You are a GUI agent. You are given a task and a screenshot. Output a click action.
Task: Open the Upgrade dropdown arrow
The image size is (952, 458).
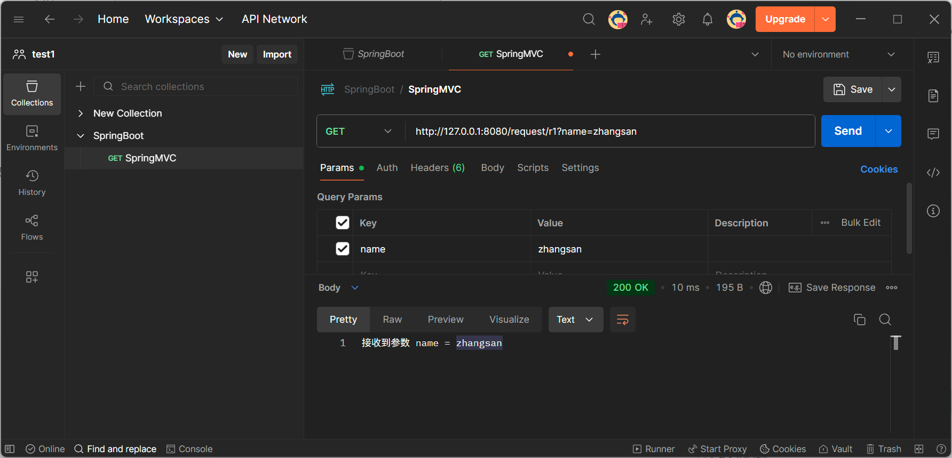point(826,19)
